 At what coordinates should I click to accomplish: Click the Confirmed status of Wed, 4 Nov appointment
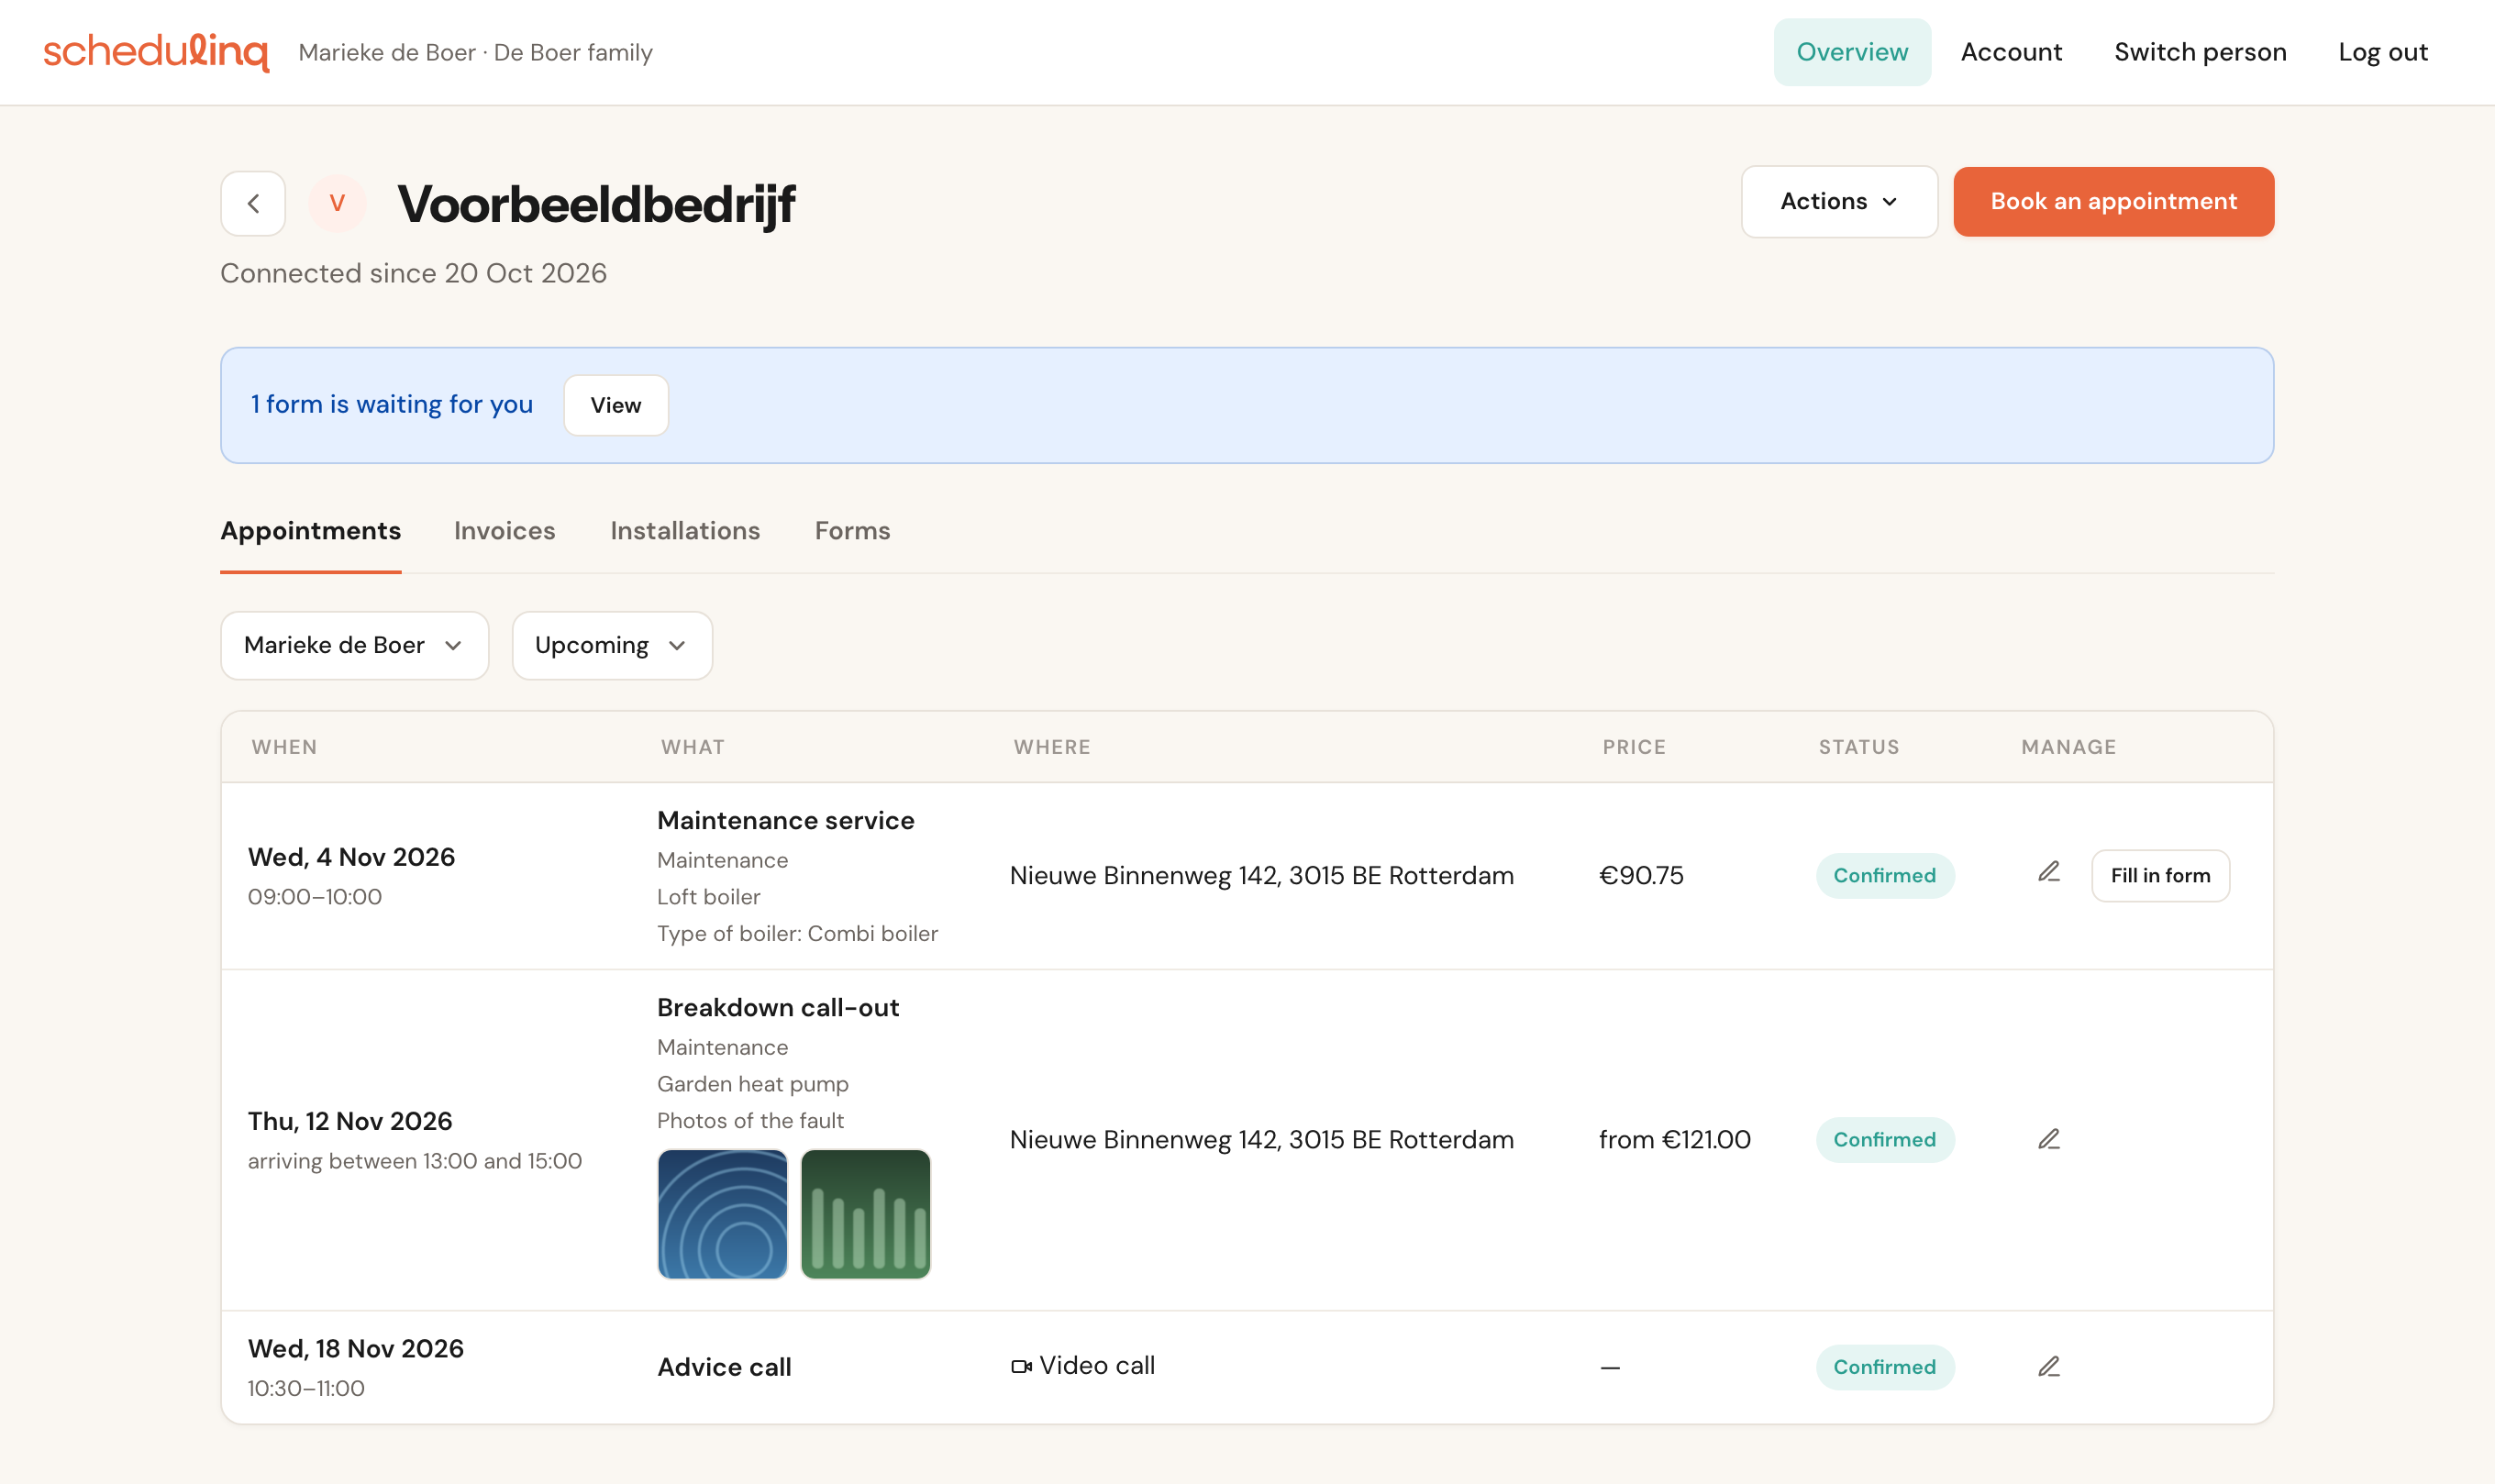click(x=1885, y=876)
